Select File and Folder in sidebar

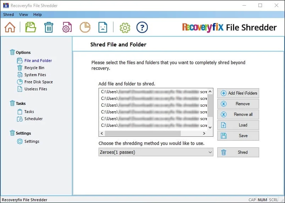(38, 61)
